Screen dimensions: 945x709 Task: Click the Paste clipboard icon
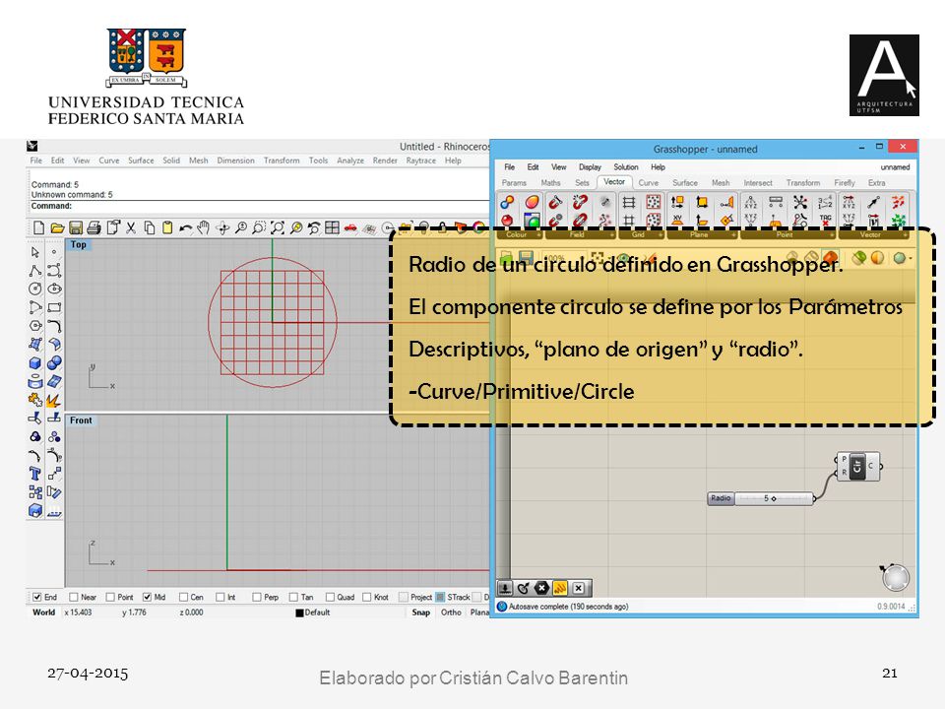pos(167,227)
